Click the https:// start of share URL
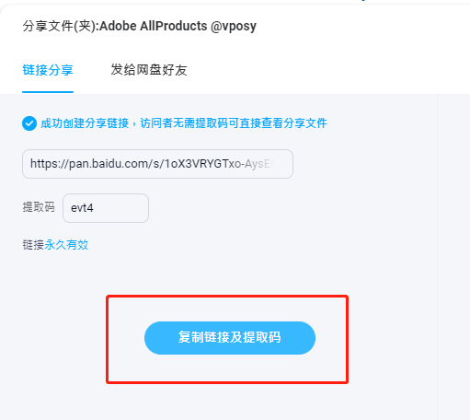The image size is (470, 420). (50, 164)
